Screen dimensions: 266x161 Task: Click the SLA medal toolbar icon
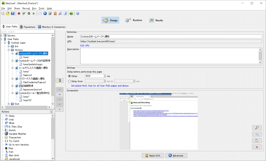point(55,13)
